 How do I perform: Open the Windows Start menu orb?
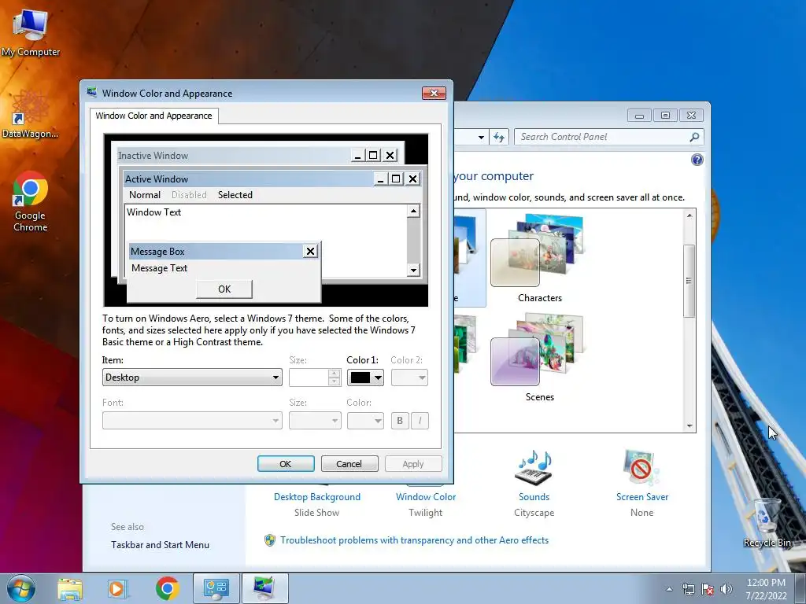pyautogui.click(x=21, y=588)
